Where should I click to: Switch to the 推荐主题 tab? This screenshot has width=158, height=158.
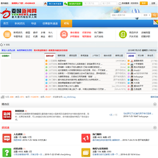(x=119, y=56)
